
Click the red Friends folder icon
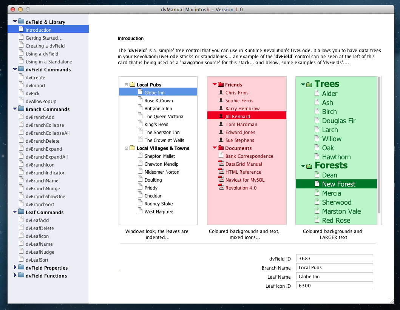pos(221,85)
